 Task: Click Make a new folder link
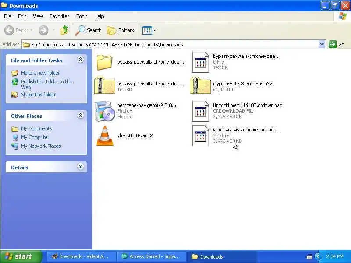[x=40, y=73]
